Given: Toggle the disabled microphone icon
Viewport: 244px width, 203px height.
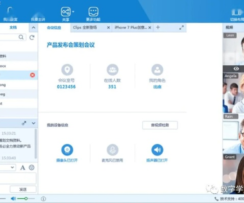Looking at the screenshot, I should [x=113, y=150].
